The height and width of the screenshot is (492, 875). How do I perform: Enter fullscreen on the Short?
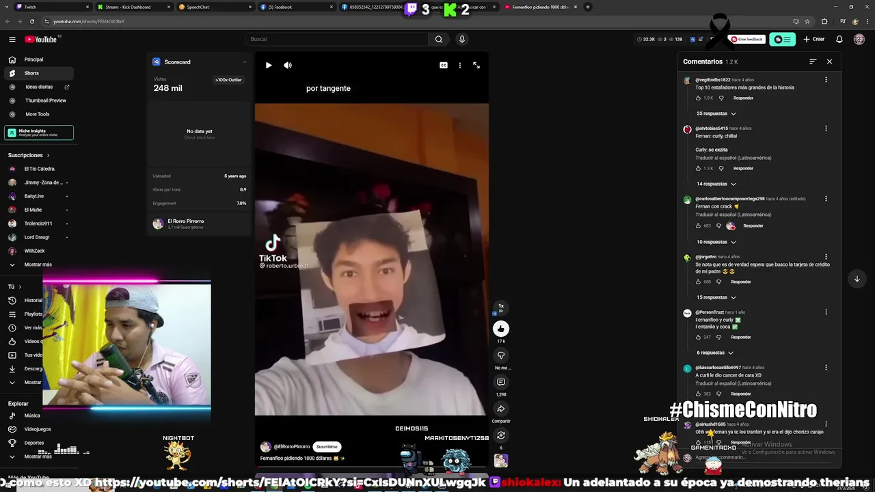pos(476,66)
